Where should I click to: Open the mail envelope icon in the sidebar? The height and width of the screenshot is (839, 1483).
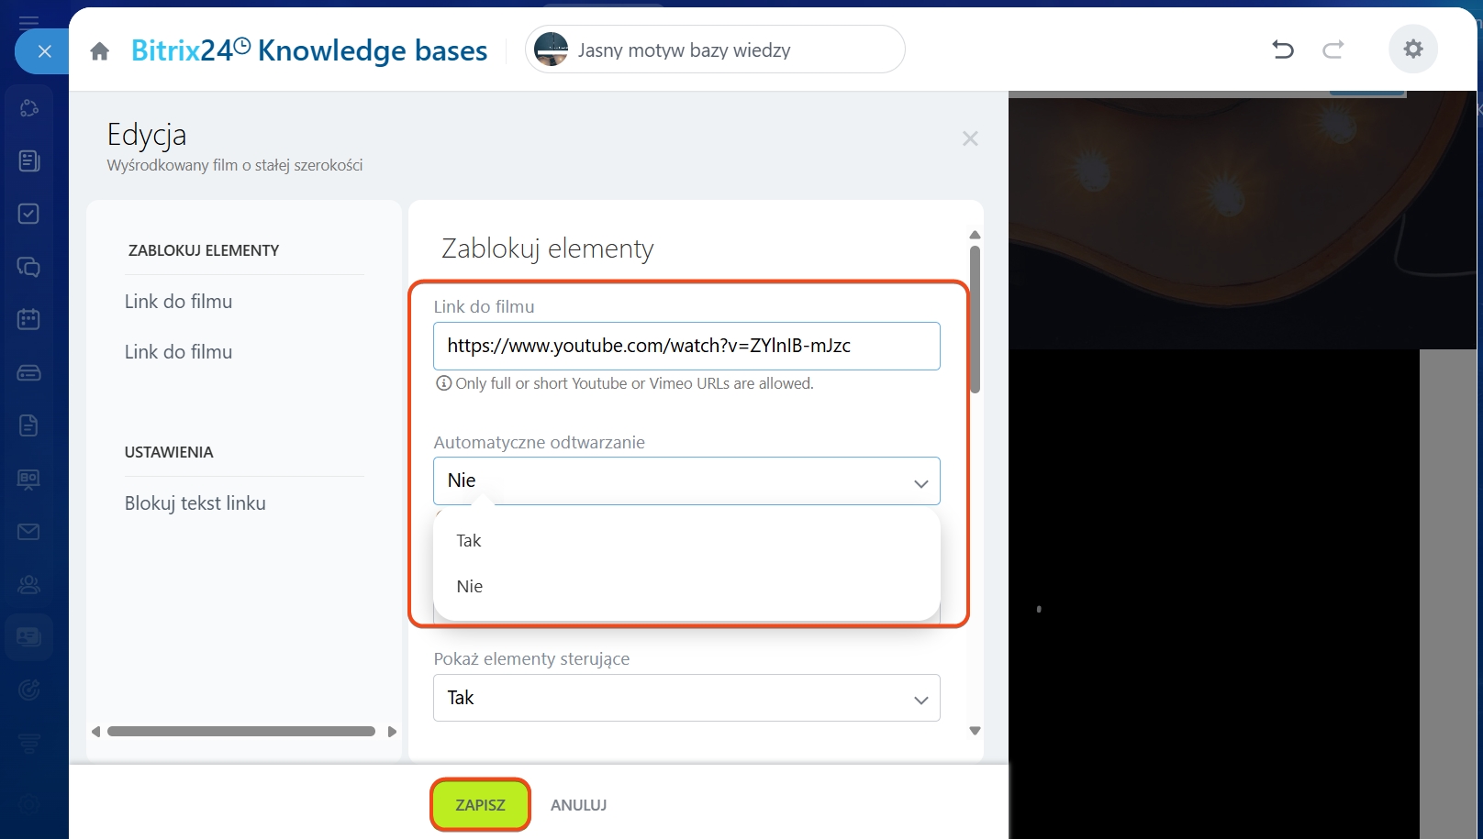pyautogui.click(x=28, y=532)
